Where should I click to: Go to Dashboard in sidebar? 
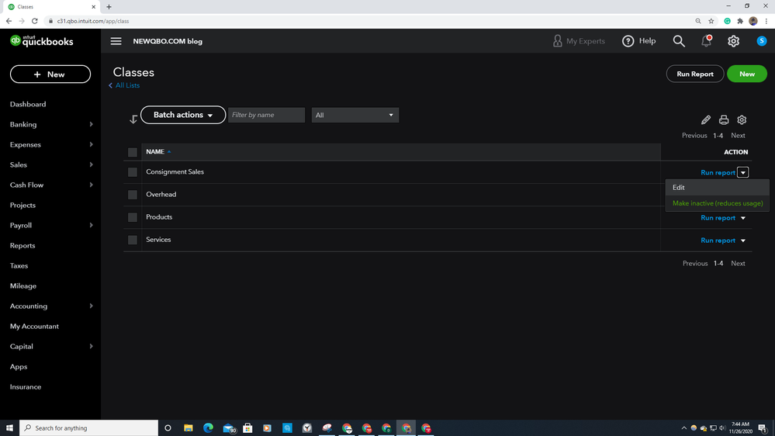click(28, 104)
